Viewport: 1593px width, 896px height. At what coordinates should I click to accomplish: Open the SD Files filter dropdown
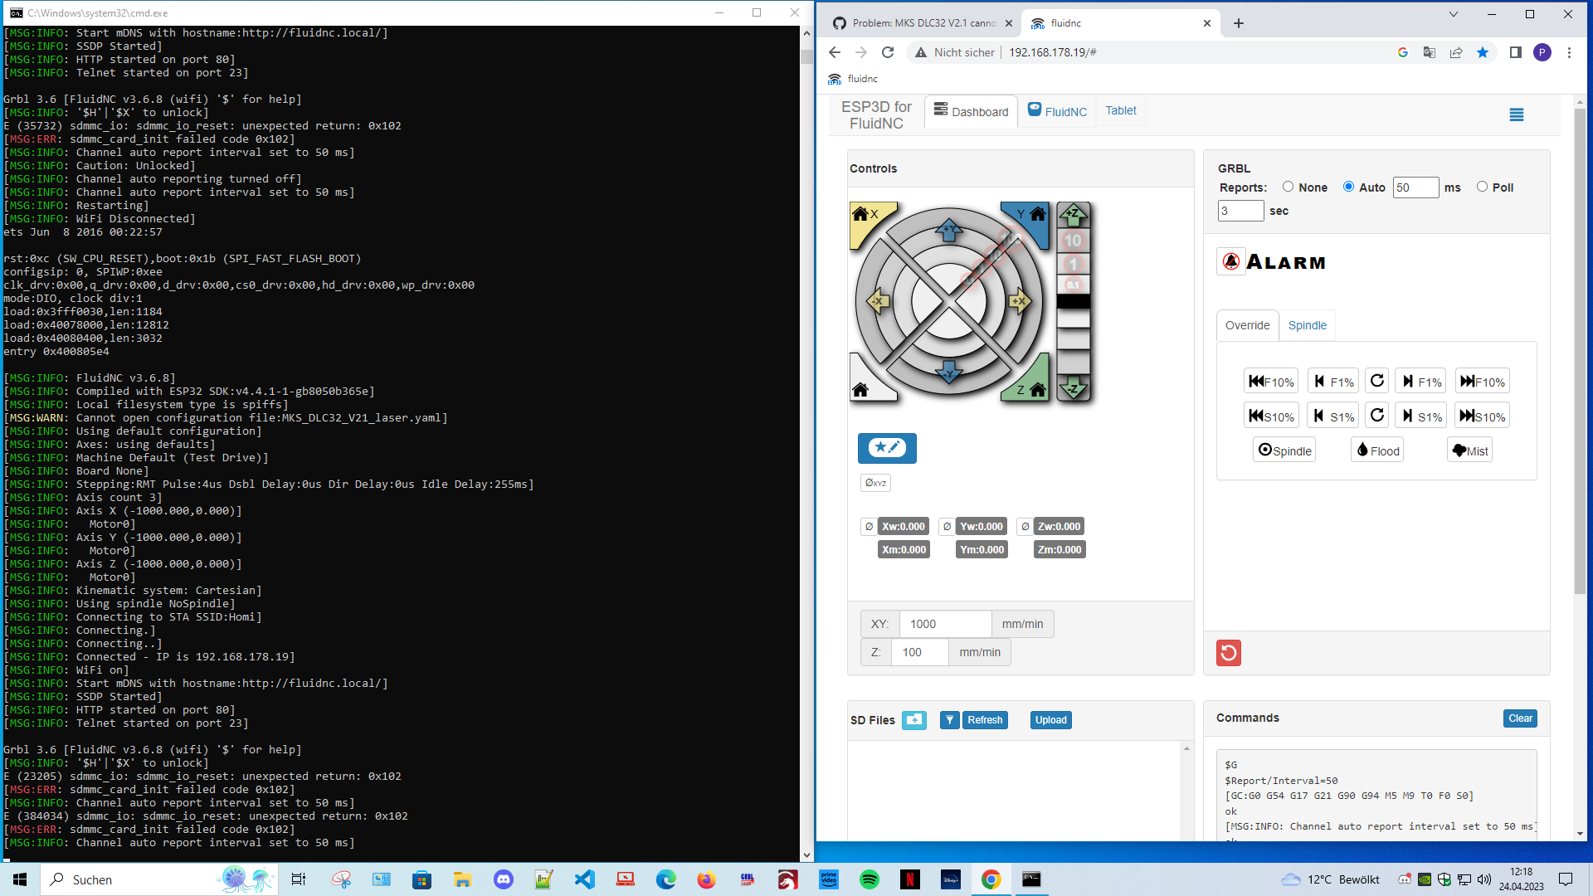click(x=949, y=720)
